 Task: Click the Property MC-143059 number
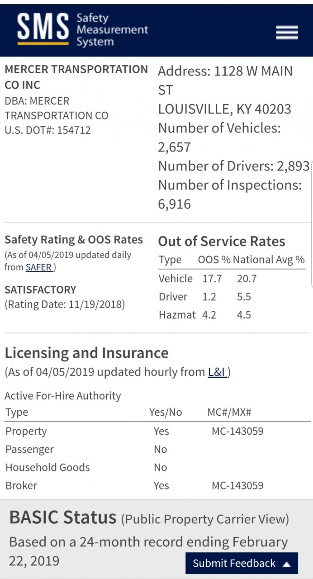[237, 431]
